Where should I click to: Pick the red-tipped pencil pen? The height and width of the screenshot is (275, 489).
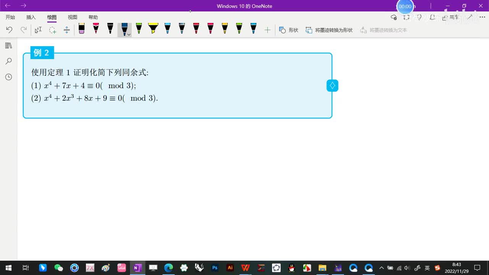(96, 29)
